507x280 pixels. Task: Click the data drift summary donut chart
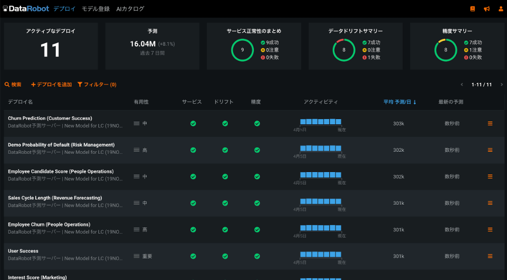point(344,50)
